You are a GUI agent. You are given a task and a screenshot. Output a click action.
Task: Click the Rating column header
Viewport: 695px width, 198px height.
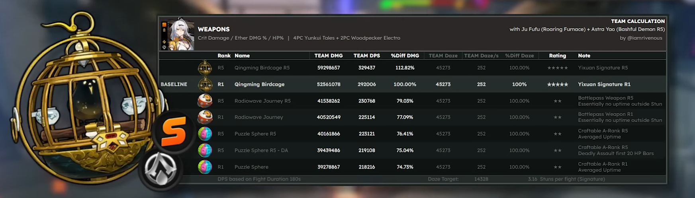557,56
